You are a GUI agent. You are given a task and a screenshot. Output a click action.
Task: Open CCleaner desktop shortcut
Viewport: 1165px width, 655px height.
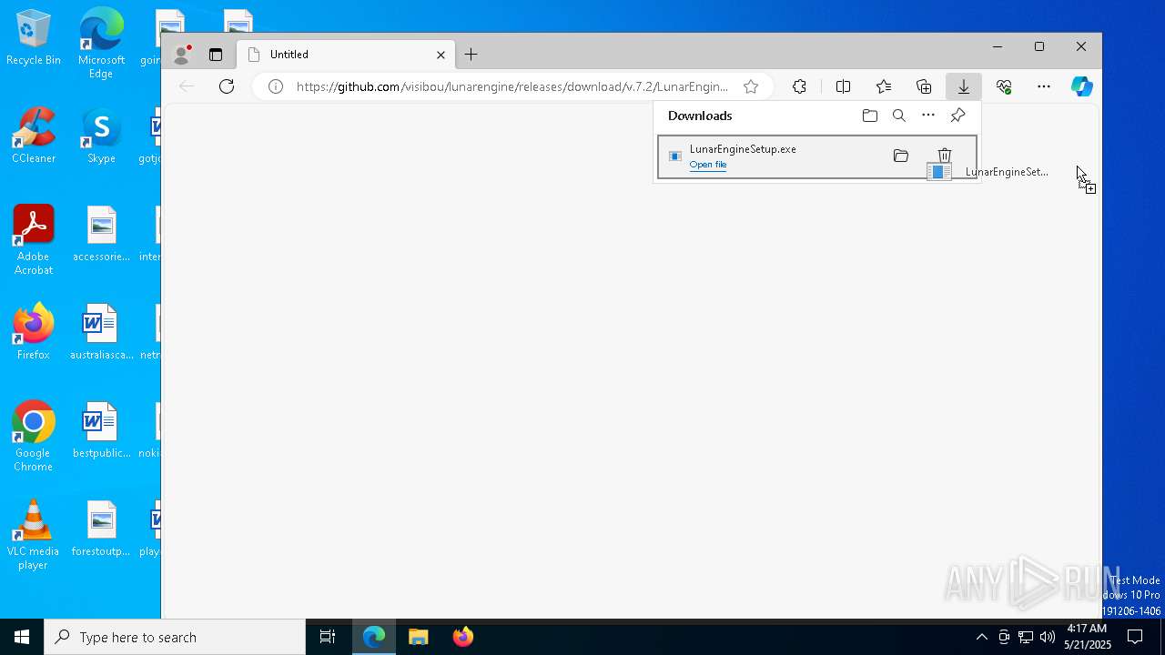(x=34, y=135)
